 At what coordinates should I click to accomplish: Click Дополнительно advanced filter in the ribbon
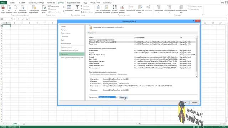tap(87, 12)
